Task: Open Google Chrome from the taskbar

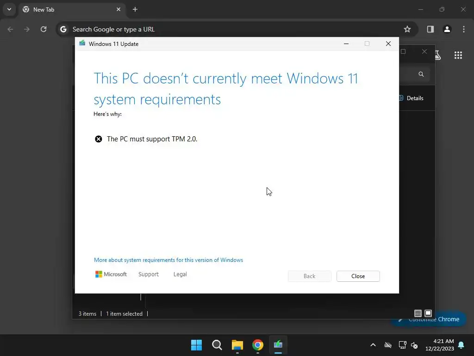Action: tap(258, 345)
